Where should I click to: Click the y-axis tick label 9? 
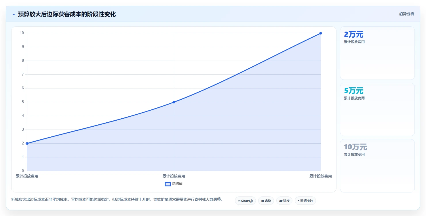[x=23, y=47]
